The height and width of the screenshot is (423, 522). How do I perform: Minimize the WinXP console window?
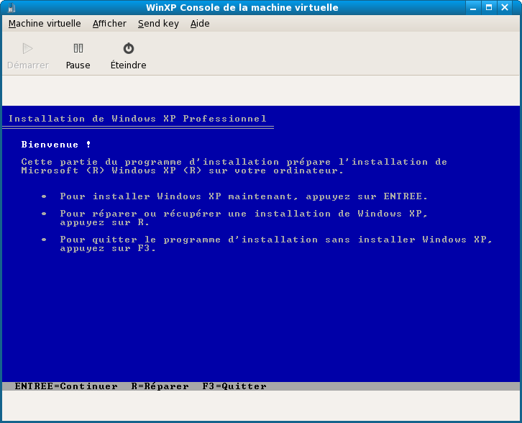[472, 7]
